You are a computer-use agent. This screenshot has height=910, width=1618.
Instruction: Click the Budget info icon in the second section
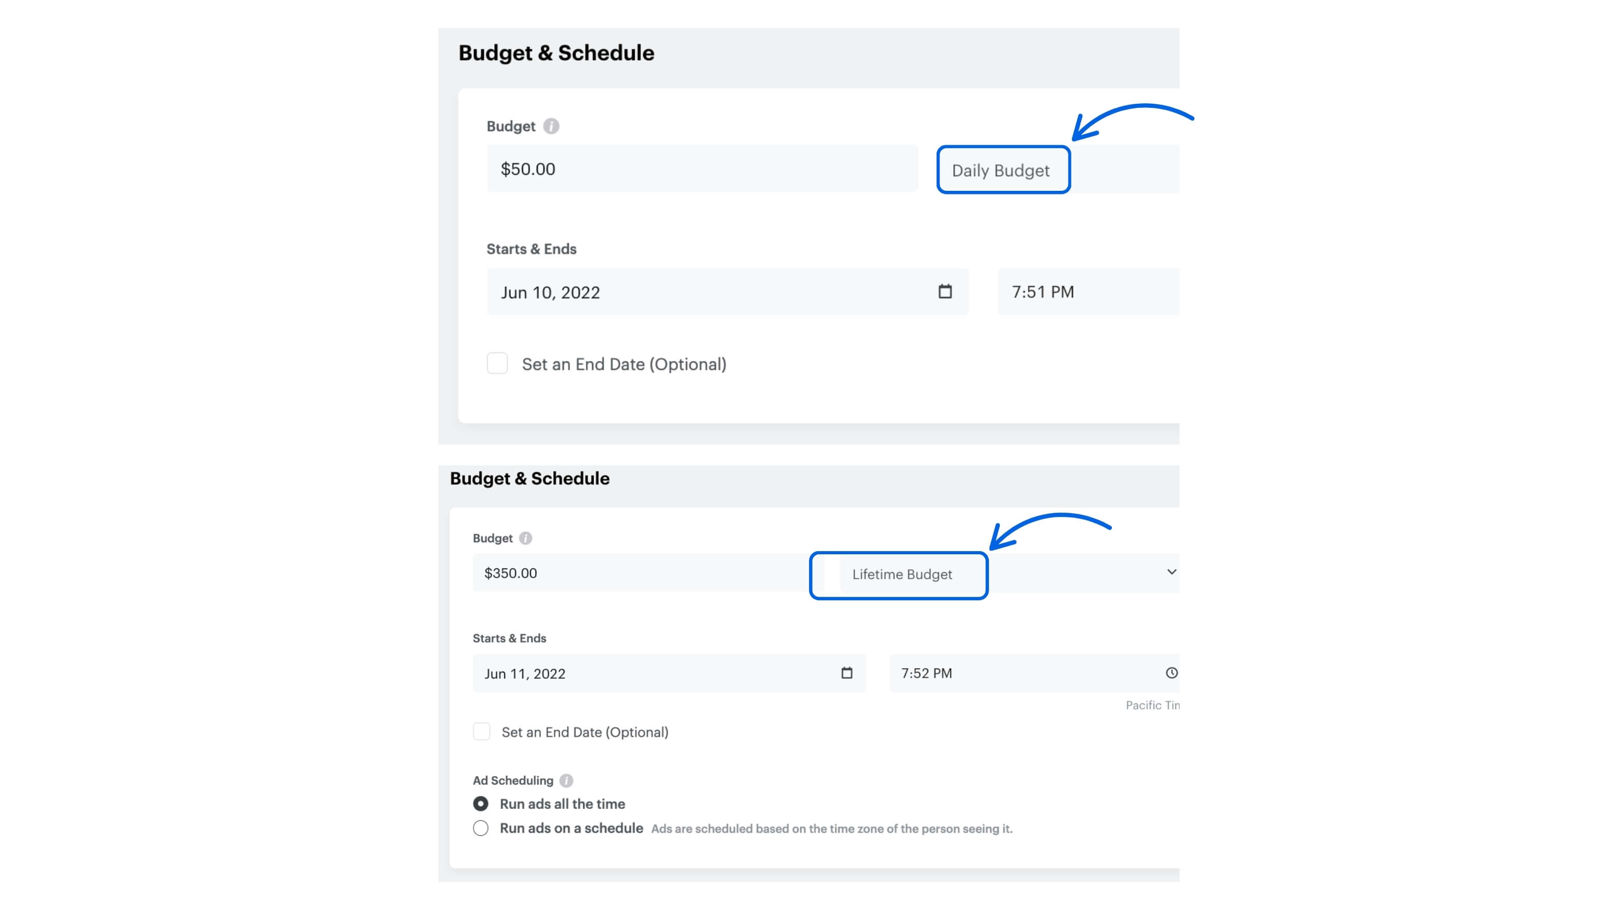click(526, 538)
